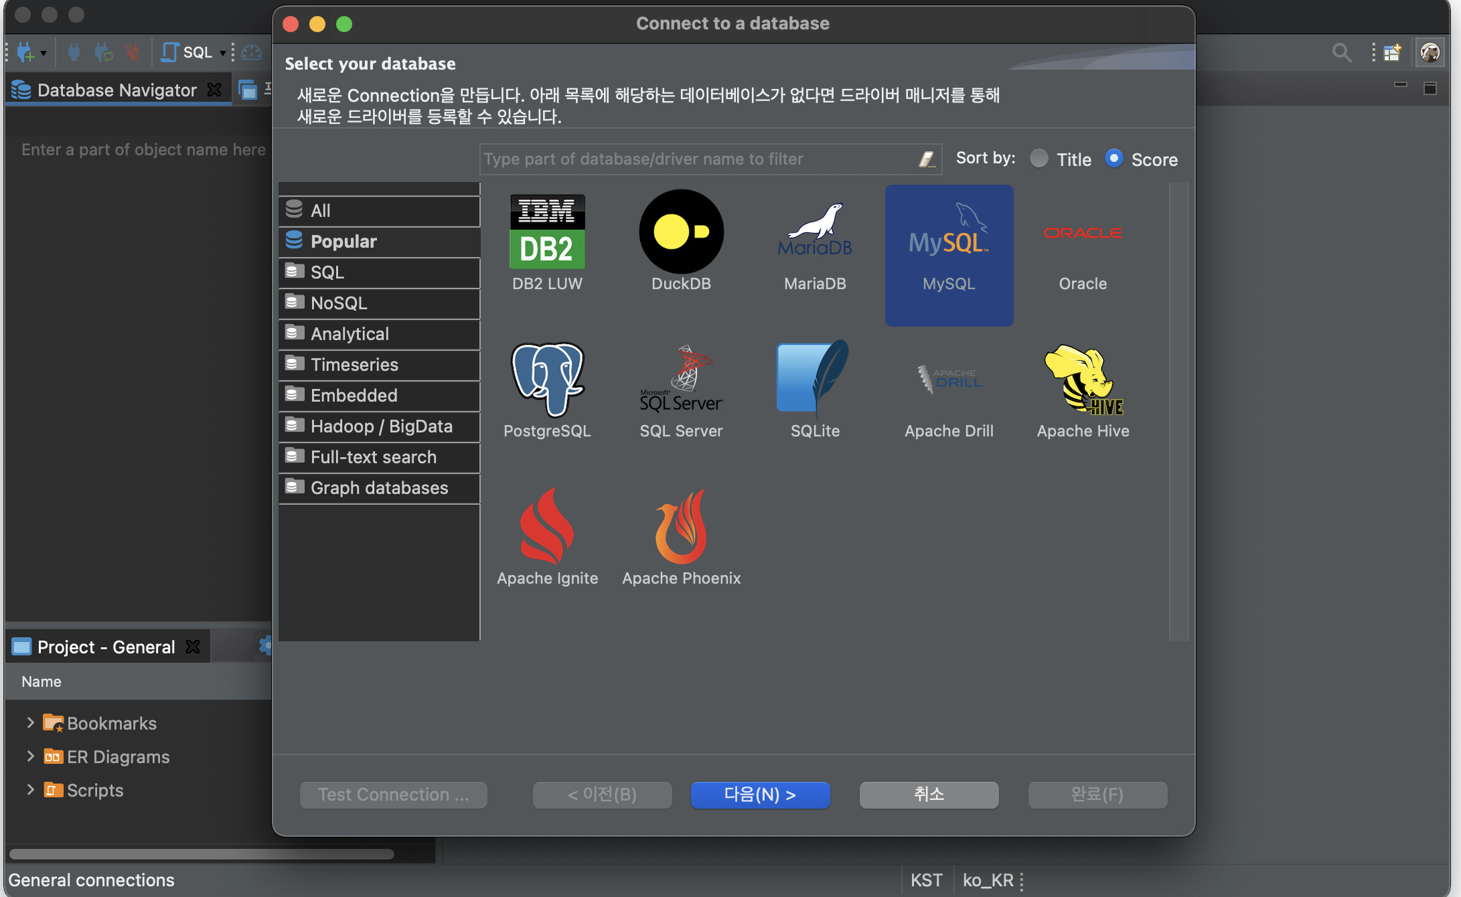This screenshot has height=897, width=1461.
Task: Click the DB2 LUW icon
Action: [547, 232]
